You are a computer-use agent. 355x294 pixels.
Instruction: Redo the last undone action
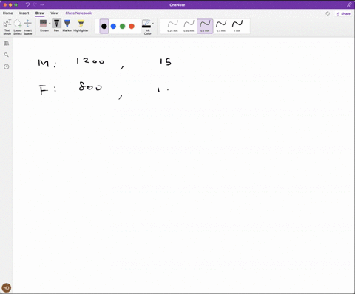click(x=35, y=4)
